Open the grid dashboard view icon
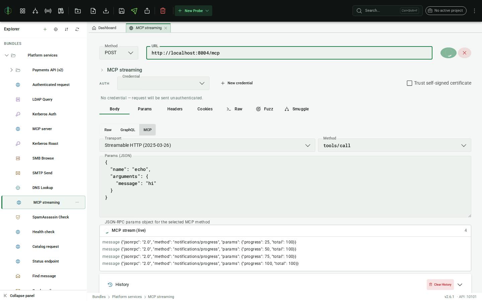 click(22, 11)
